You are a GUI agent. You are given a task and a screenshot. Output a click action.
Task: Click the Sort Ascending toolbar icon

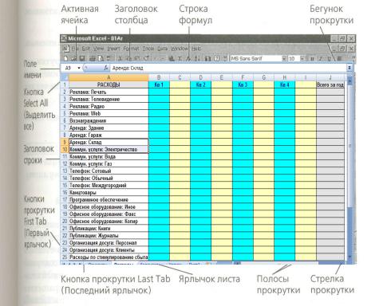196,58
